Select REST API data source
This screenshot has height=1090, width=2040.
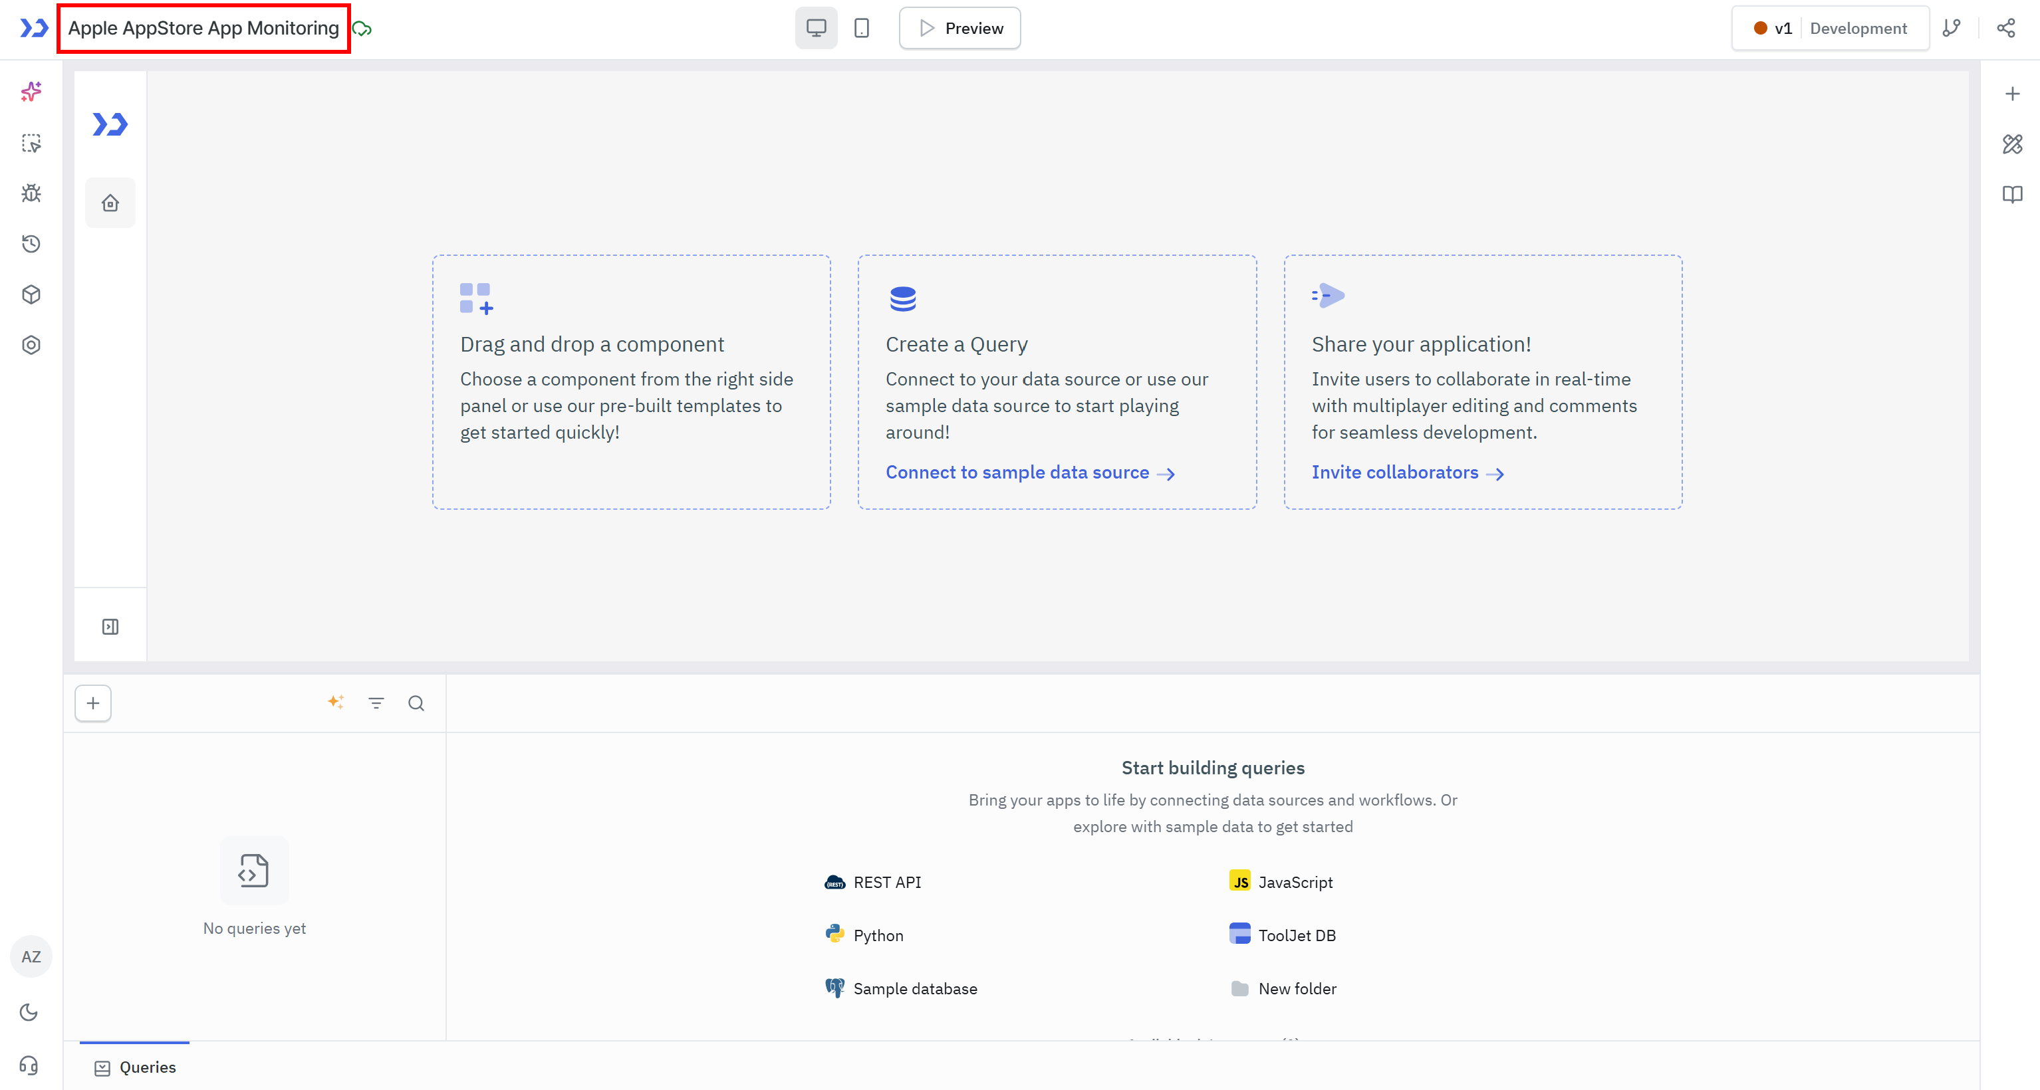pyautogui.click(x=872, y=882)
